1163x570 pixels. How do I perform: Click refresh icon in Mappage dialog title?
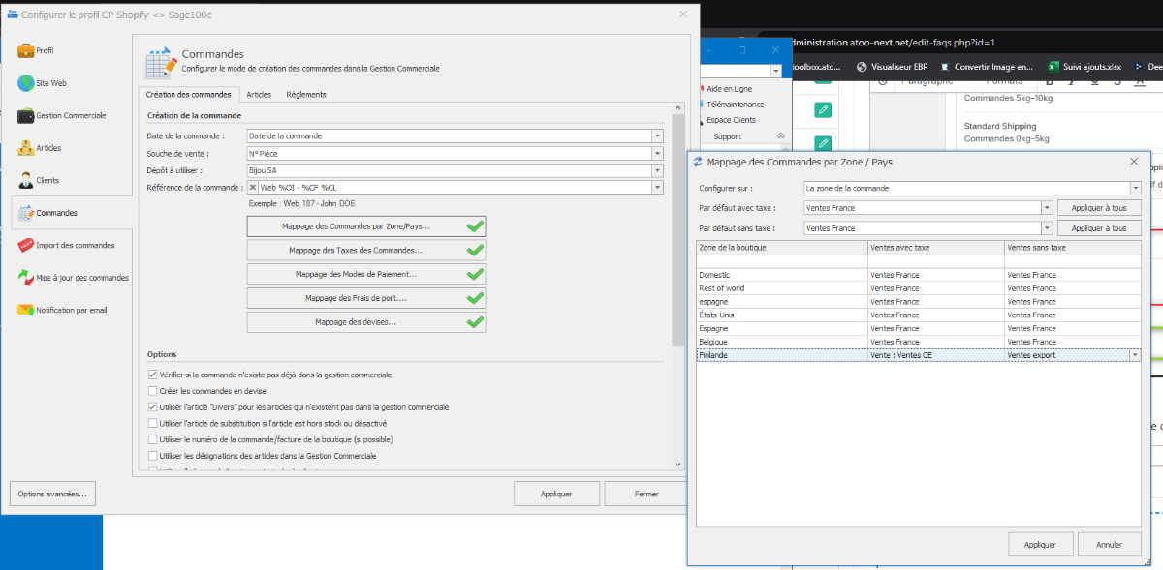(x=698, y=162)
